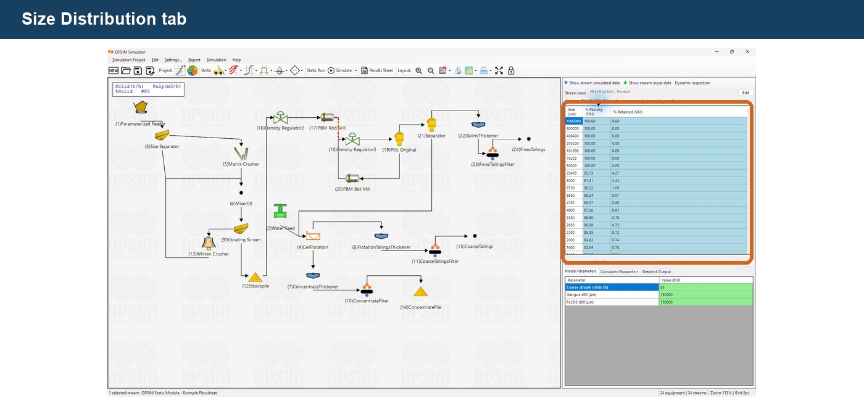Screen dimensions: 864x401
Task: Select the TailingsThickener unit icon
Action: point(479,123)
